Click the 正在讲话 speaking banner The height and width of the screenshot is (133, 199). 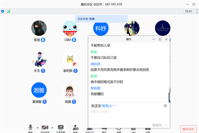coord(101,19)
